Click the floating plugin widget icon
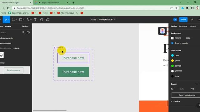This screenshot has height=112, width=200. (162, 31)
